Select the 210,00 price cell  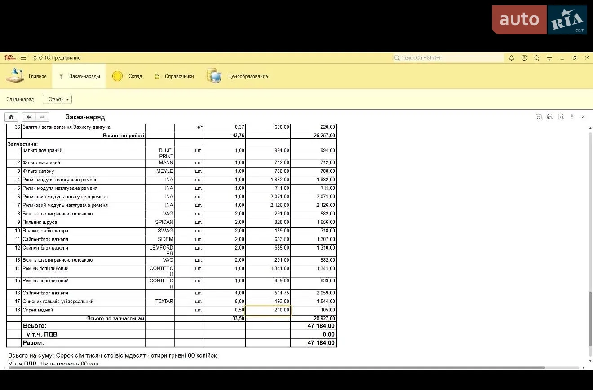(268, 310)
